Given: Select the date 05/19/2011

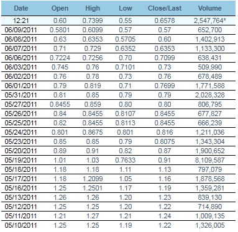Looking at the screenshot, I should coord(21,160).
